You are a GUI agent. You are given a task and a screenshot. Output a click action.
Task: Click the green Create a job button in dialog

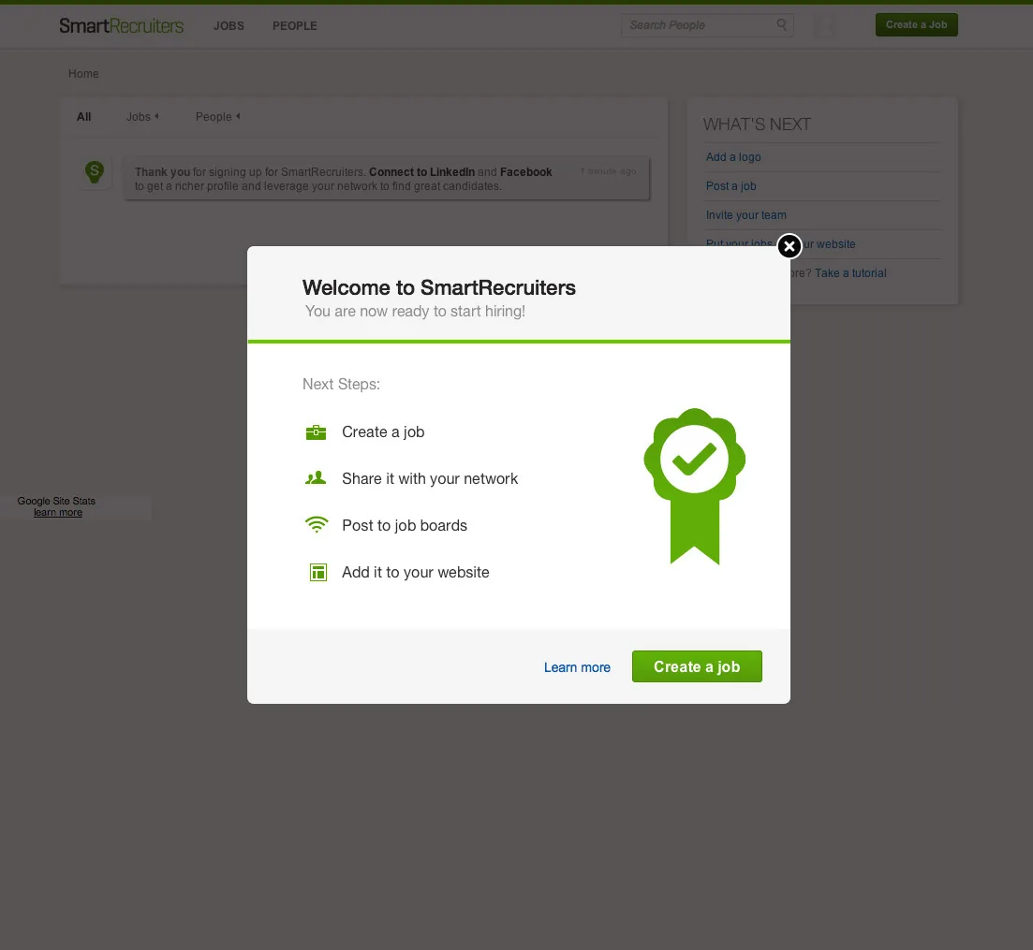pyautogui.click(x=697, y=666)
